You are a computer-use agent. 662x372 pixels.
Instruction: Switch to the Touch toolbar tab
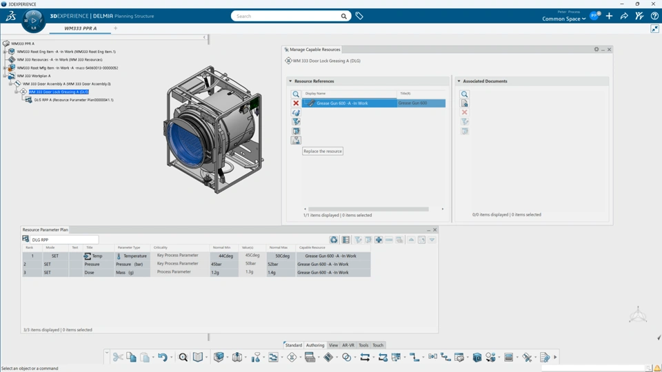378,345
